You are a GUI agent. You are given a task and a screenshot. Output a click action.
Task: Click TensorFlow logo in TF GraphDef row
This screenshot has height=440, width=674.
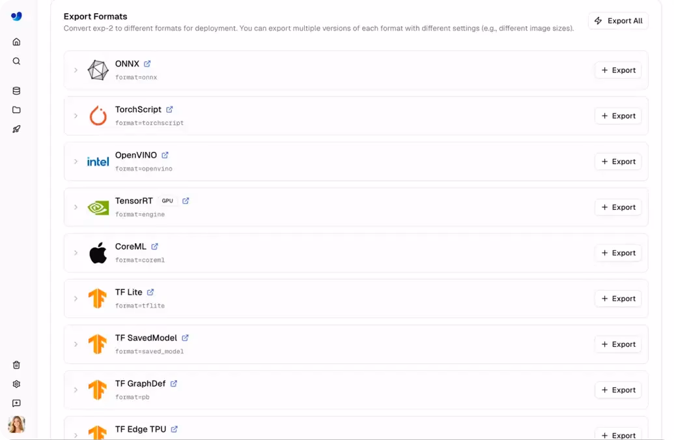click(x=98, y=390)
